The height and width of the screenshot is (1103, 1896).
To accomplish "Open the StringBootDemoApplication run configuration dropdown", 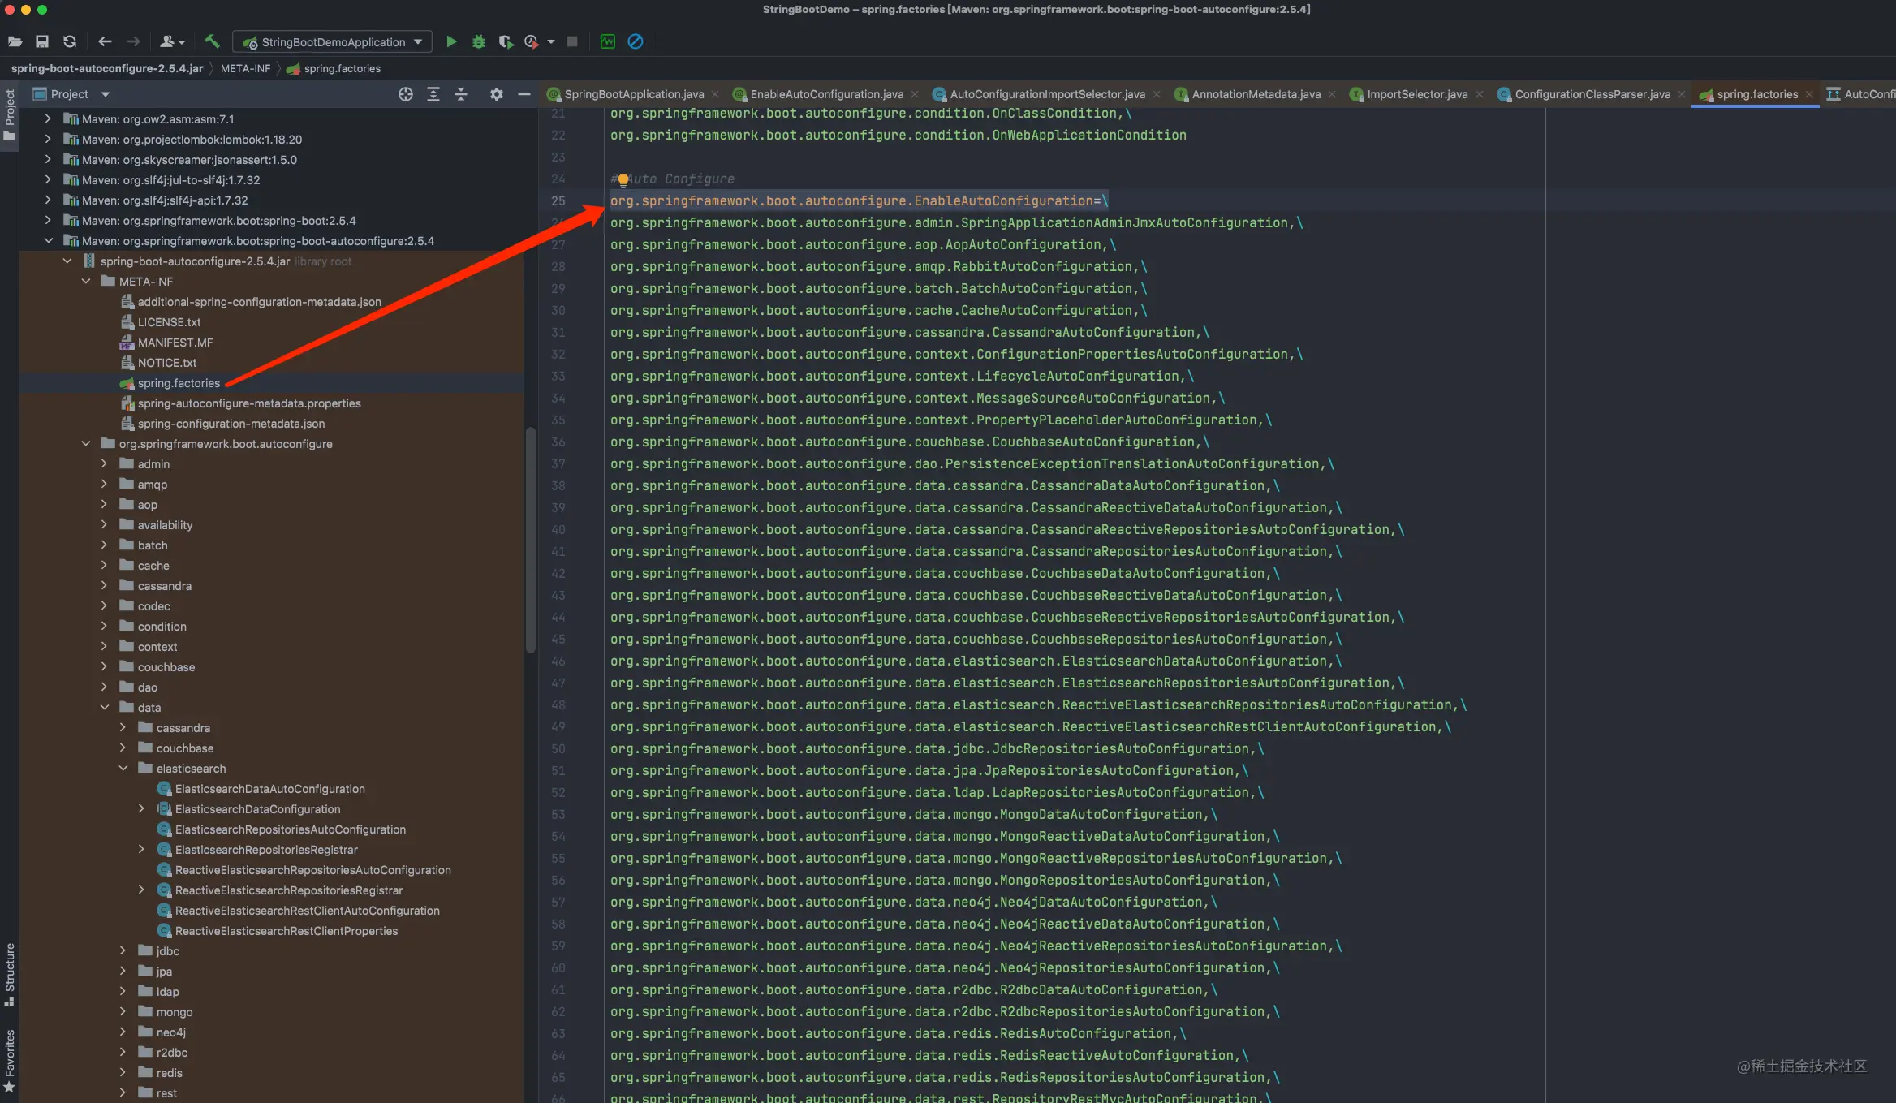I will pyautogui.click(x=332, y=41).
